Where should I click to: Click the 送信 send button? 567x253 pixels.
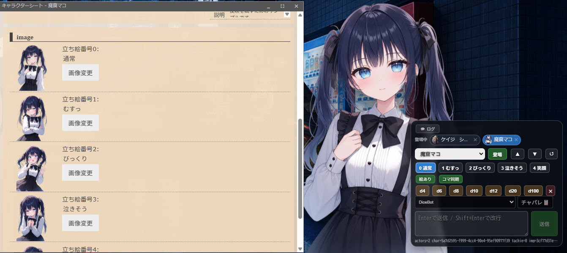pos(544,223)
